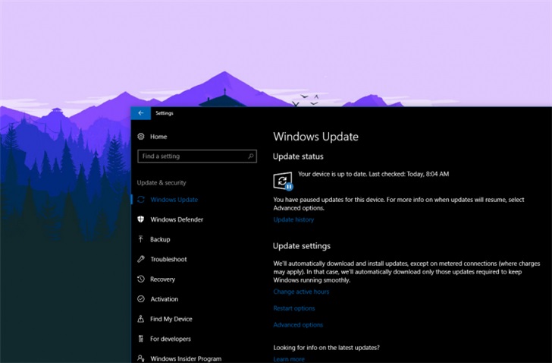Click the Backup arrow icon
Viewport: 552px width, 363px height.
pos(141,239)
